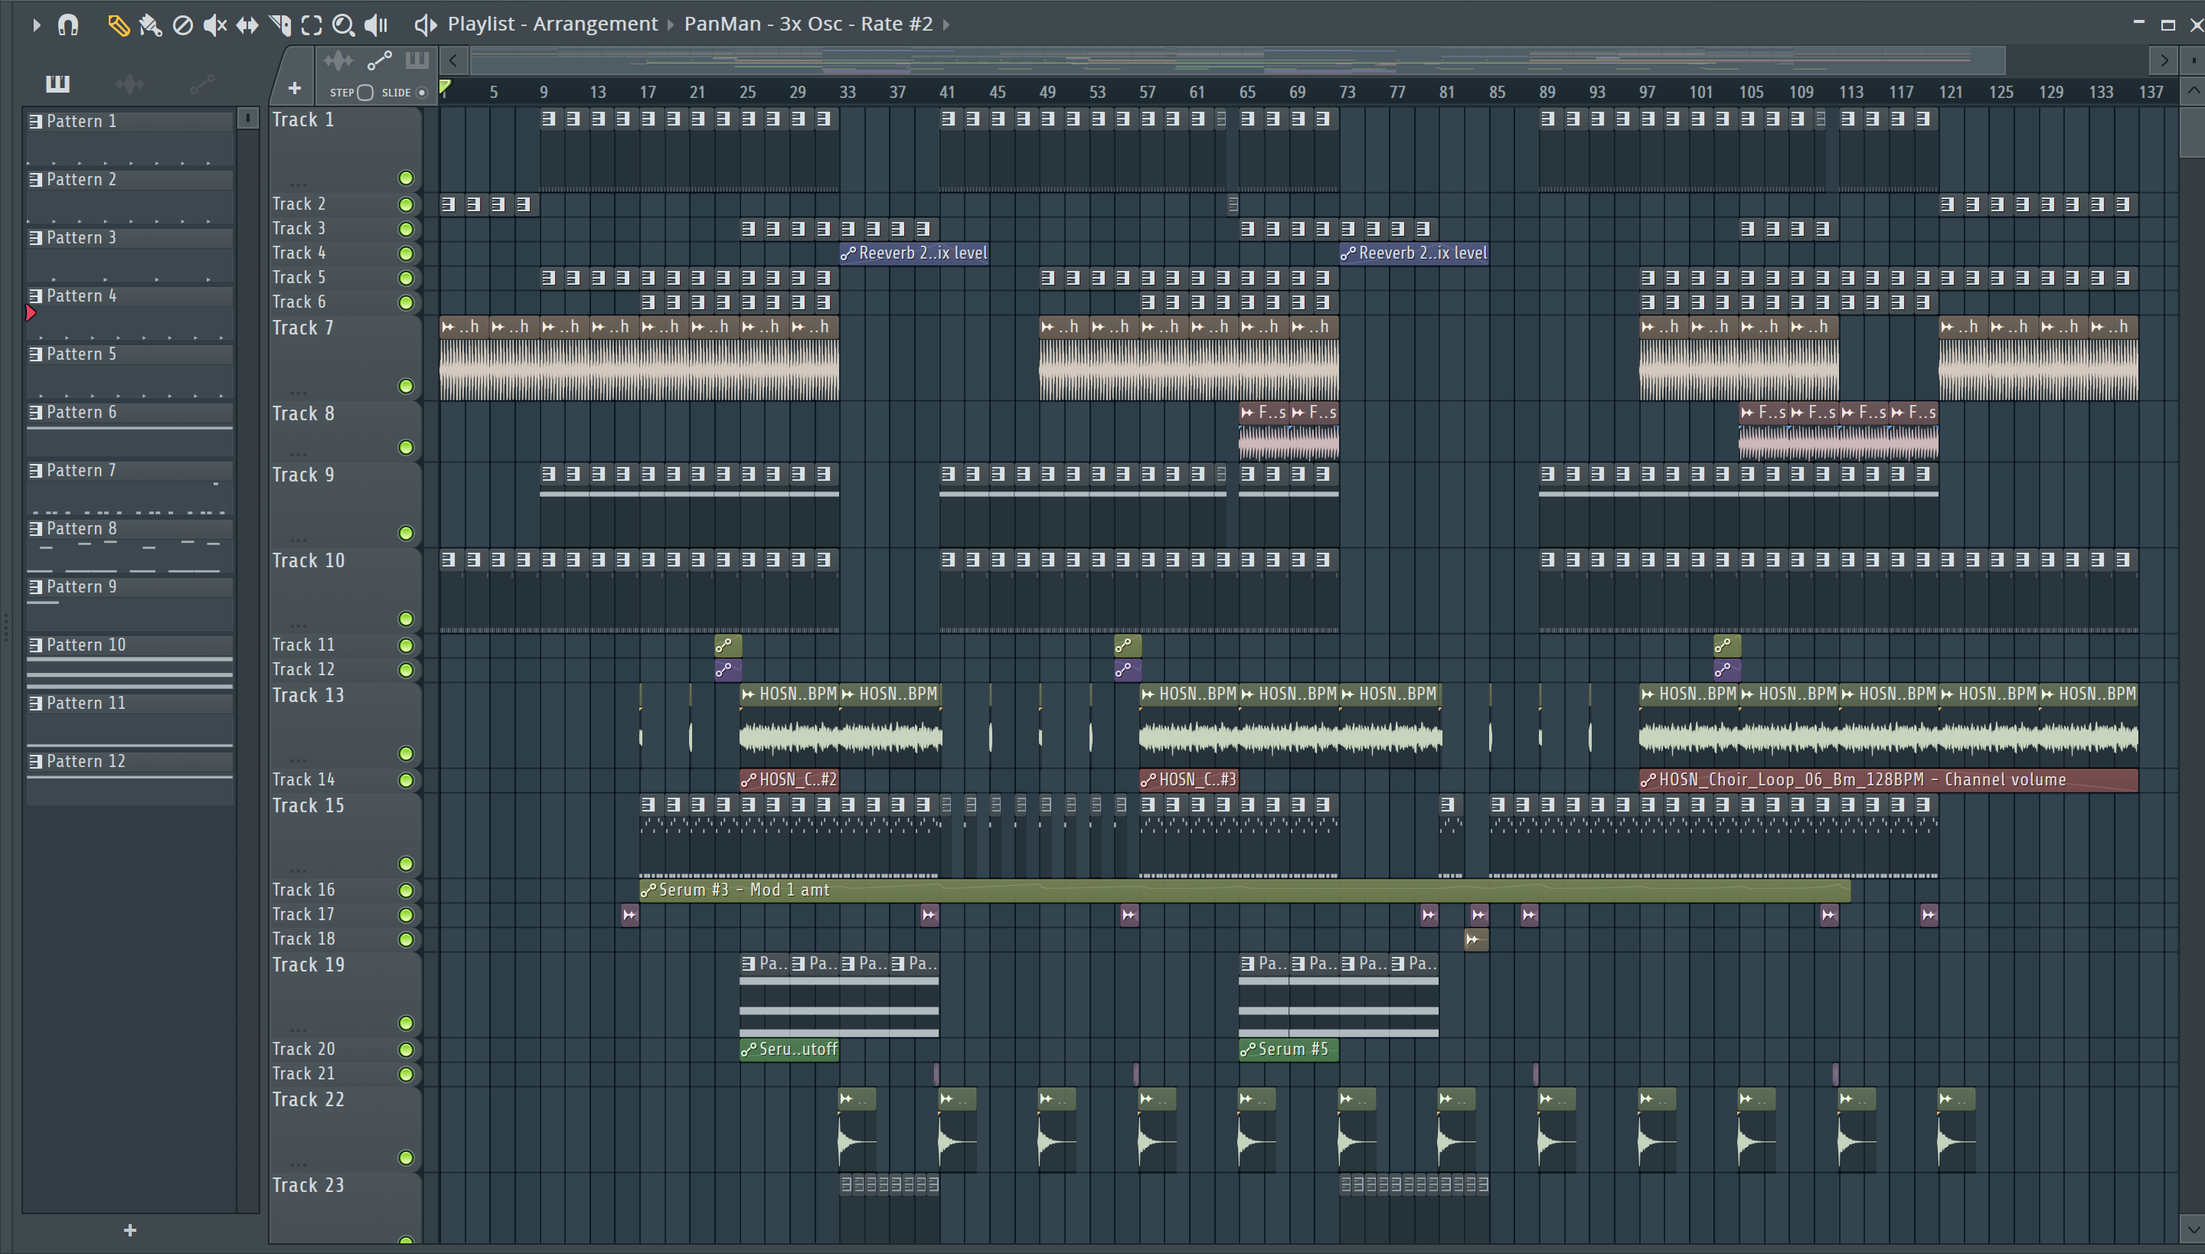Toggle the magnet snap icon
This screenshot has height=1254, width=2205.
[68, 25]
